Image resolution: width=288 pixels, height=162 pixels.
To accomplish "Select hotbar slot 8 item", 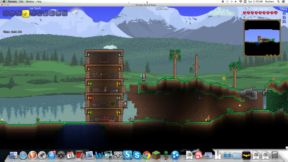I will 52,13.
